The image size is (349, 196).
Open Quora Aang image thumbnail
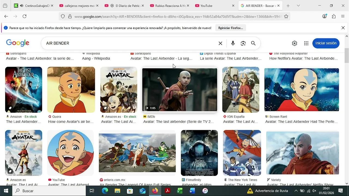pos(71,90)
